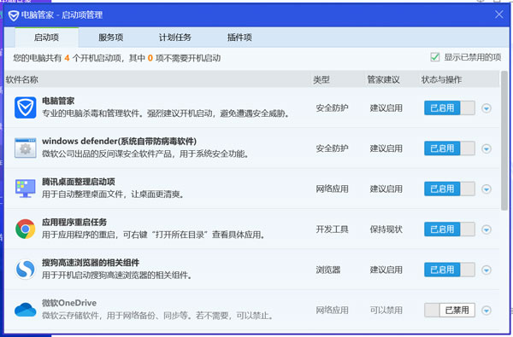Click 浏览器 type cell
The width and height of the screenshot is (513, 337).
pyautogui.click(x=327, y=270)
